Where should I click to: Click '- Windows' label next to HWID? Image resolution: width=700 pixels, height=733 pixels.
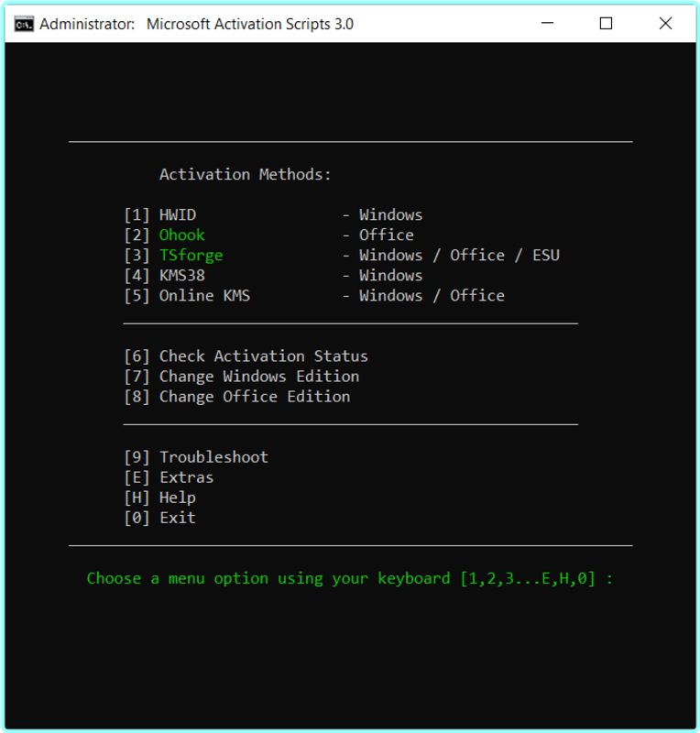[x=382, y=215]
